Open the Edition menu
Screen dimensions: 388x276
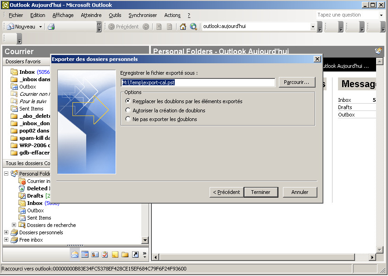pos(38,15)
